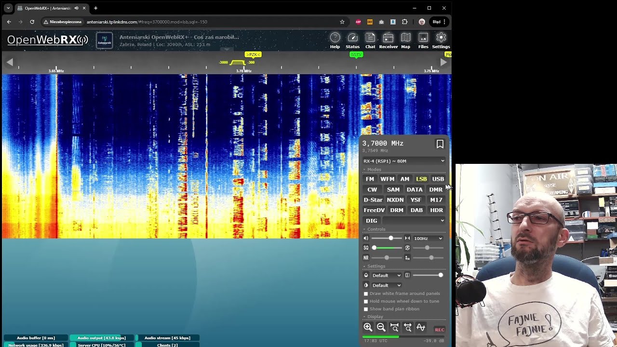Bookmark this page with the star icon
Screen dimensions: 617x347
click(342, 22)
